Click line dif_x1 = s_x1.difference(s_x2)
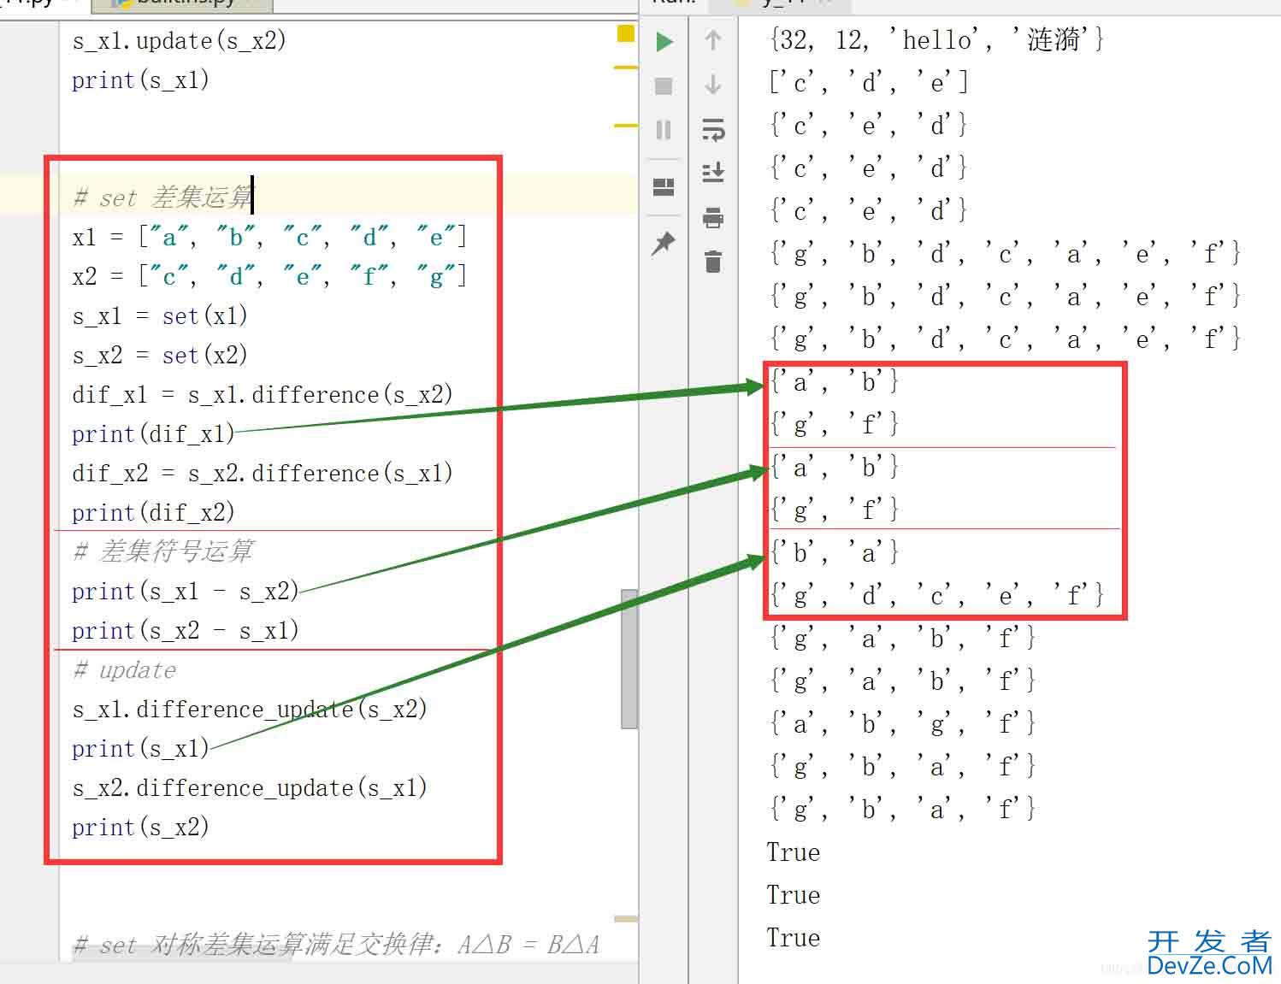 [263, 395]
